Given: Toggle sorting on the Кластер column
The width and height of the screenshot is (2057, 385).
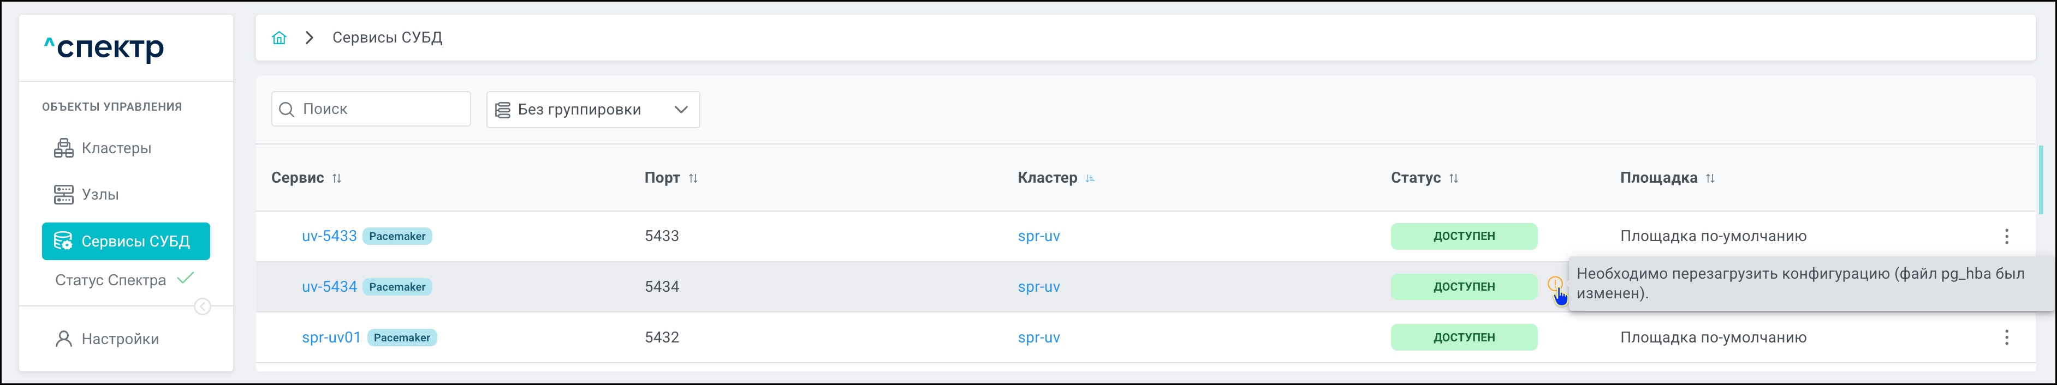Looking at the screenshot, I should (x=1090, y=178).
